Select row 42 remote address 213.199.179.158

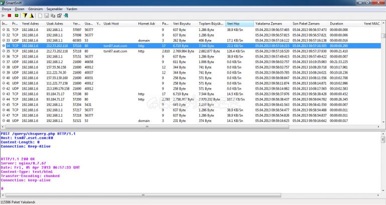(58, 88)
